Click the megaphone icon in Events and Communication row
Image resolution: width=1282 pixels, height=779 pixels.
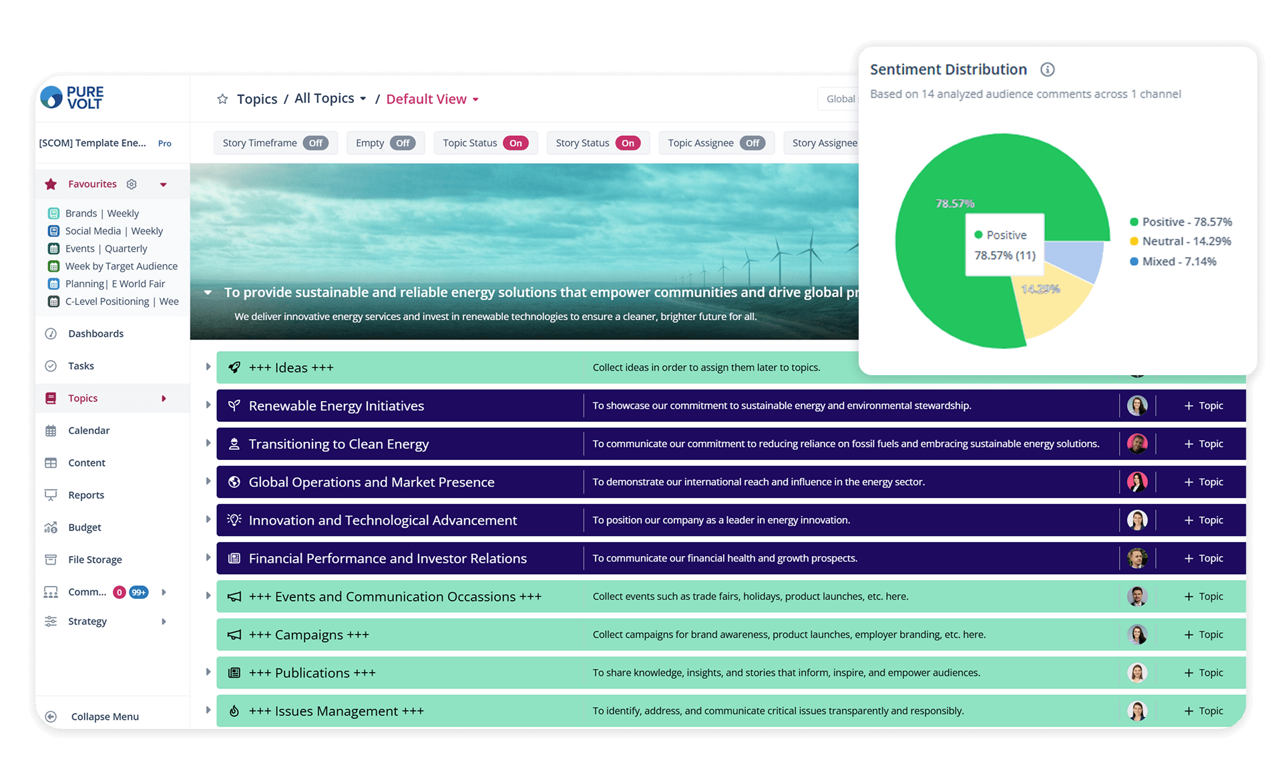(234, 596)
